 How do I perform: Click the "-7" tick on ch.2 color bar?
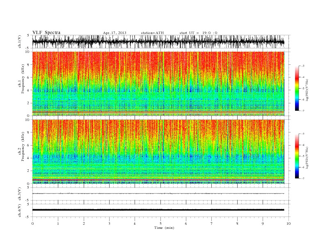(x=303, y=178)
